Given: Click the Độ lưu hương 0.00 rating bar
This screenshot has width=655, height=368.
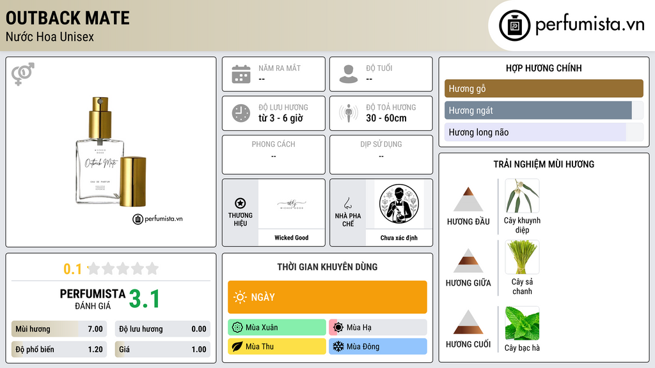Looking at the screenshot, I should [162, 329].
